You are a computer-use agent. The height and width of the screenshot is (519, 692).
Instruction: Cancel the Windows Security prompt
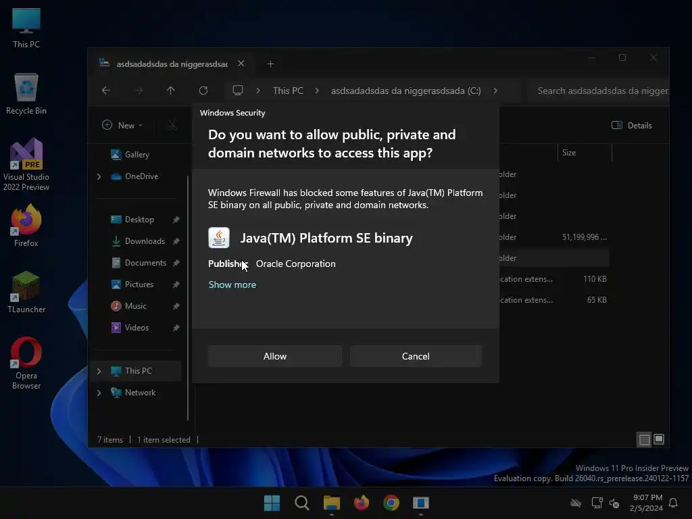click(x=416, y=356)
